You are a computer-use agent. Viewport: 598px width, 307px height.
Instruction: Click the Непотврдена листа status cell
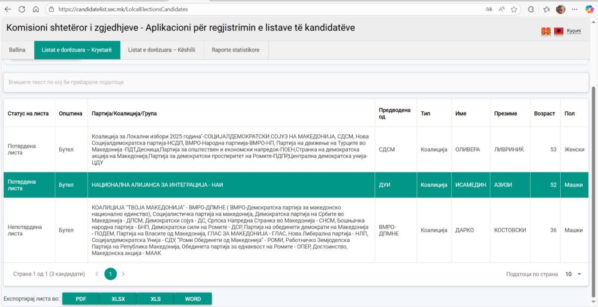tap(29, 230)
